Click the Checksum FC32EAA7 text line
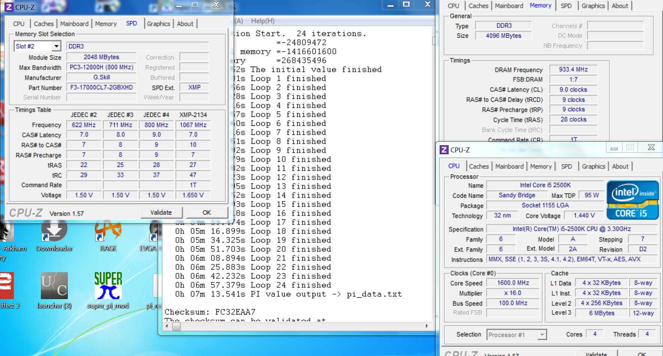This screenshot has height=356, width=663. [x=210, y=312]
